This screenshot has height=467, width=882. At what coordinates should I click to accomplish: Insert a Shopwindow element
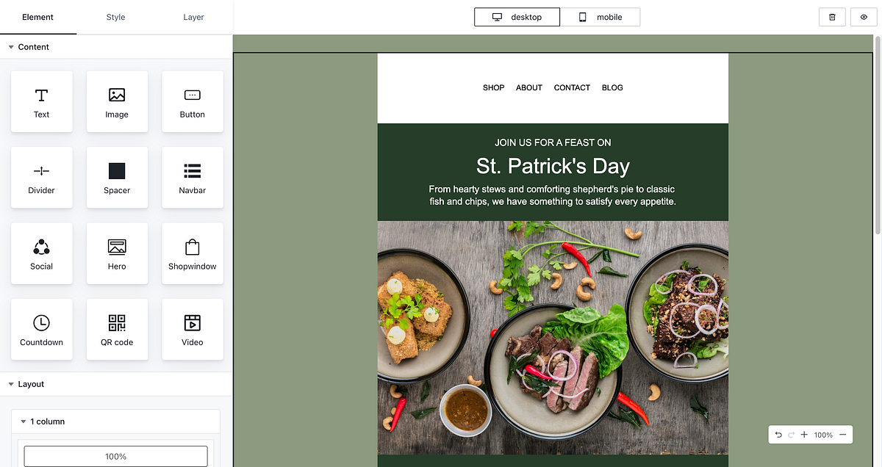click(192, 253)
